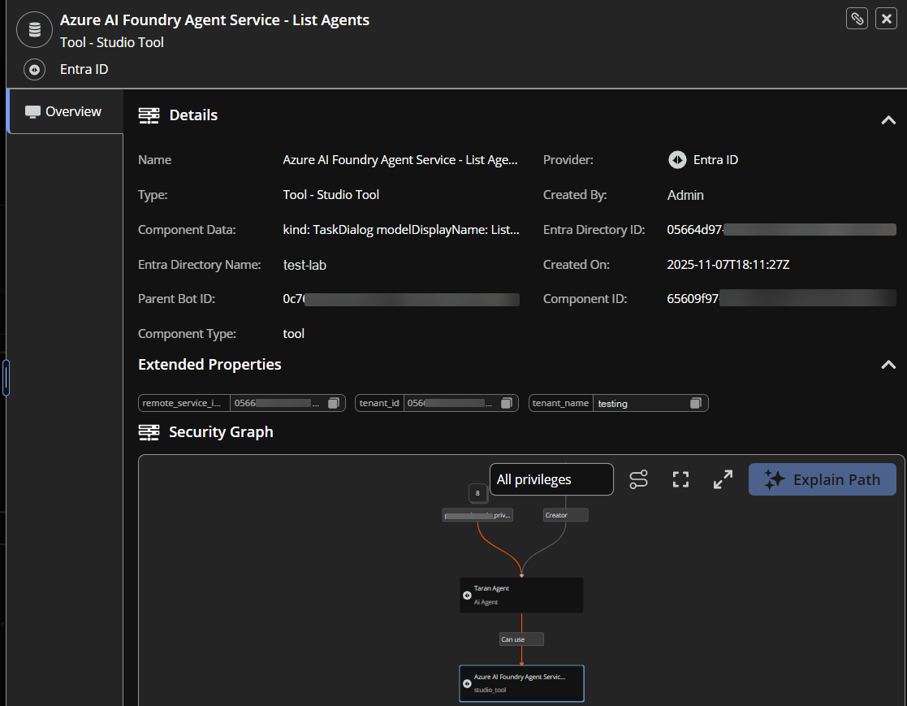Click the panel resize handle on left edge

(x=6, y=377)
